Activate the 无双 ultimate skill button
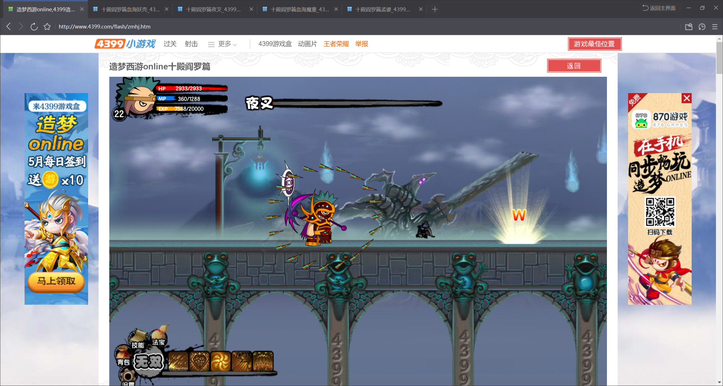Image resolution: width=723 pixels, height=386 pixels. coord(148,362)
